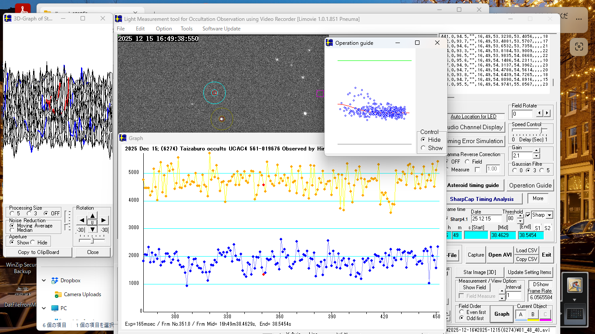Image resolution: width=595 pixels, height=334 pixels.
Task: Click the Date input field
Action: pyautogui.click(x=486, y=219)
